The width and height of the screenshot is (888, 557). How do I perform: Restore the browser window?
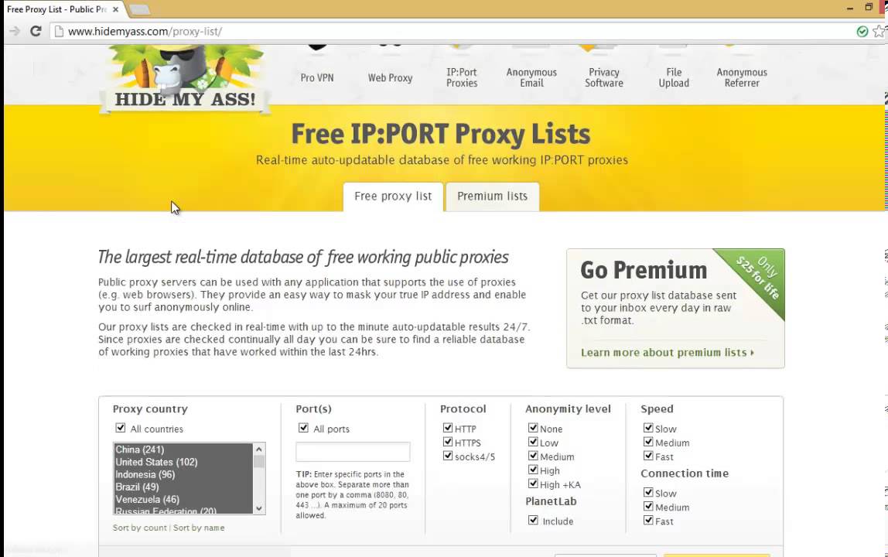pyautogui.click(x=869, y=8)
